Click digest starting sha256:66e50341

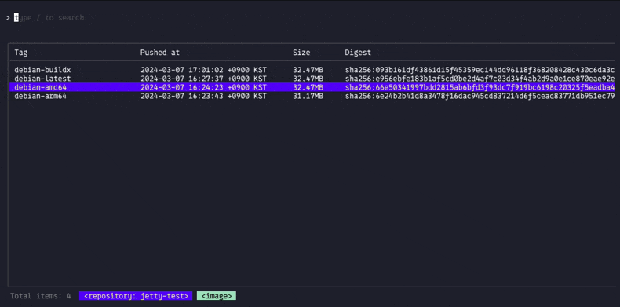click(x=480, y=87)
